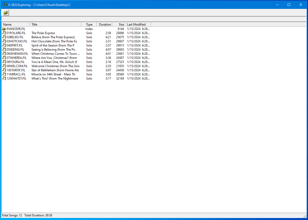Select the file name 07WHEREA.FIL
This screenshot has width=308, height=220.
[x=17, y=58]
